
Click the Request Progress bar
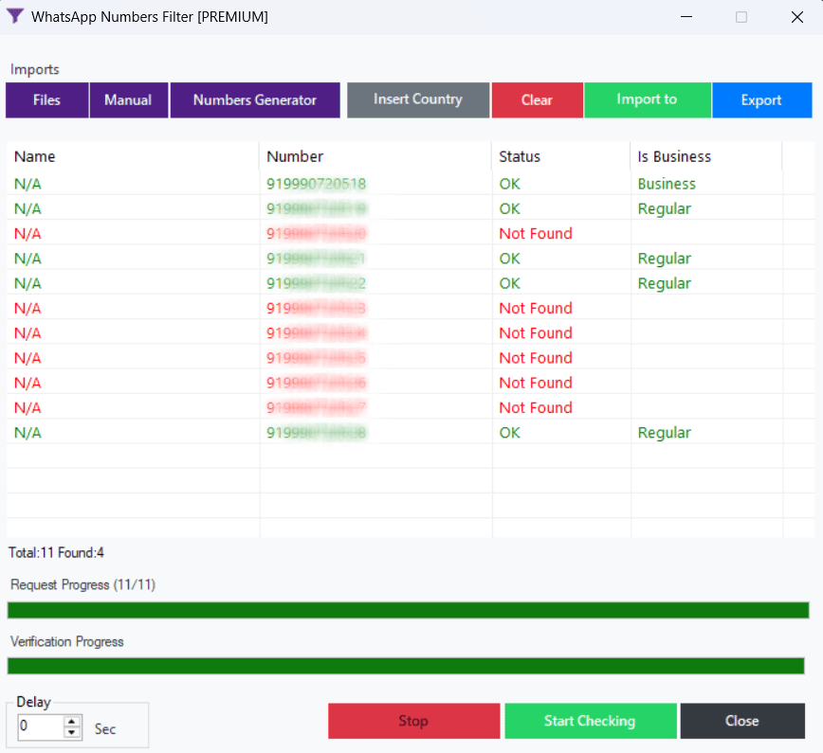tap(408, 610)
